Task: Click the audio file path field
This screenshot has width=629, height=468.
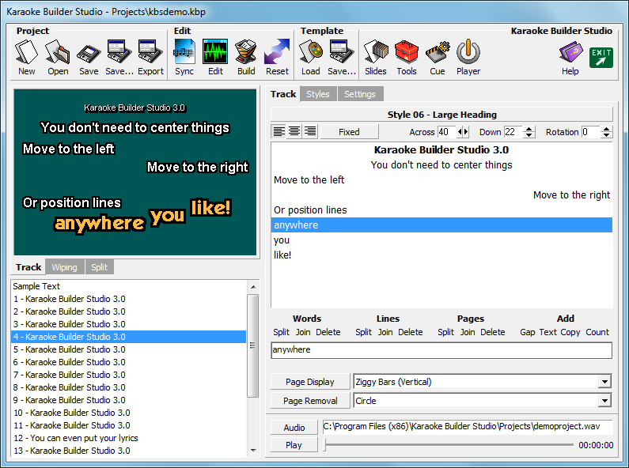Action: pyautogui.click(x=468, y=427)
